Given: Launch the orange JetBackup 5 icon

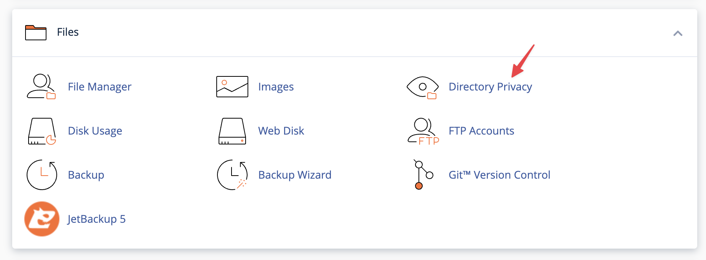Looking at the screenshot, I should tap(42, 219).
